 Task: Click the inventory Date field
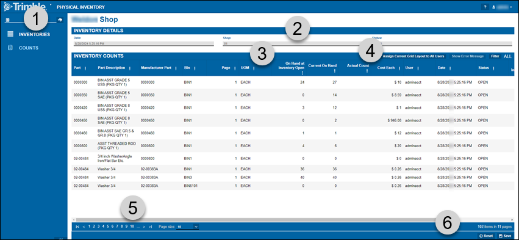pos(144,43)
